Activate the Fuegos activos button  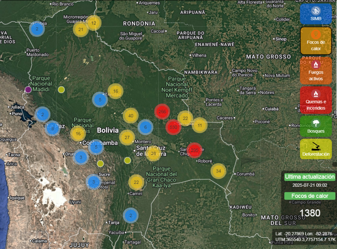tap(316, 71)
